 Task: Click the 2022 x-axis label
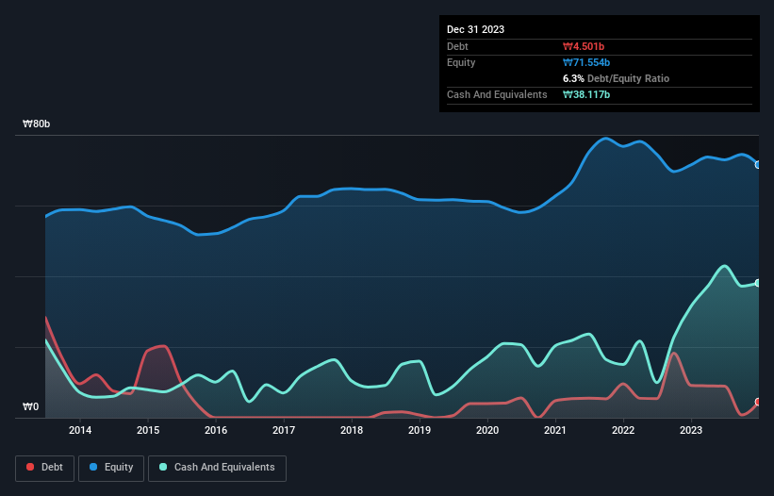[623, 430]
